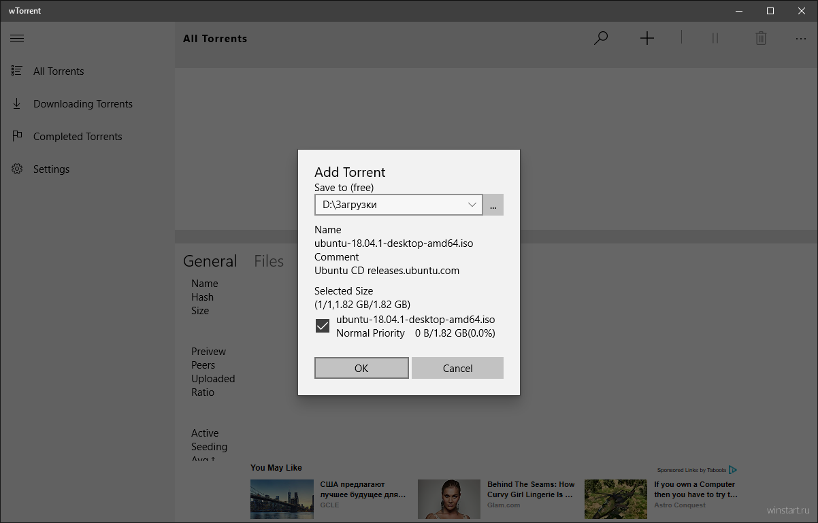Click the Normal Priority label
Viewport: 818px width, 523px height.
(x=370, y=333)
